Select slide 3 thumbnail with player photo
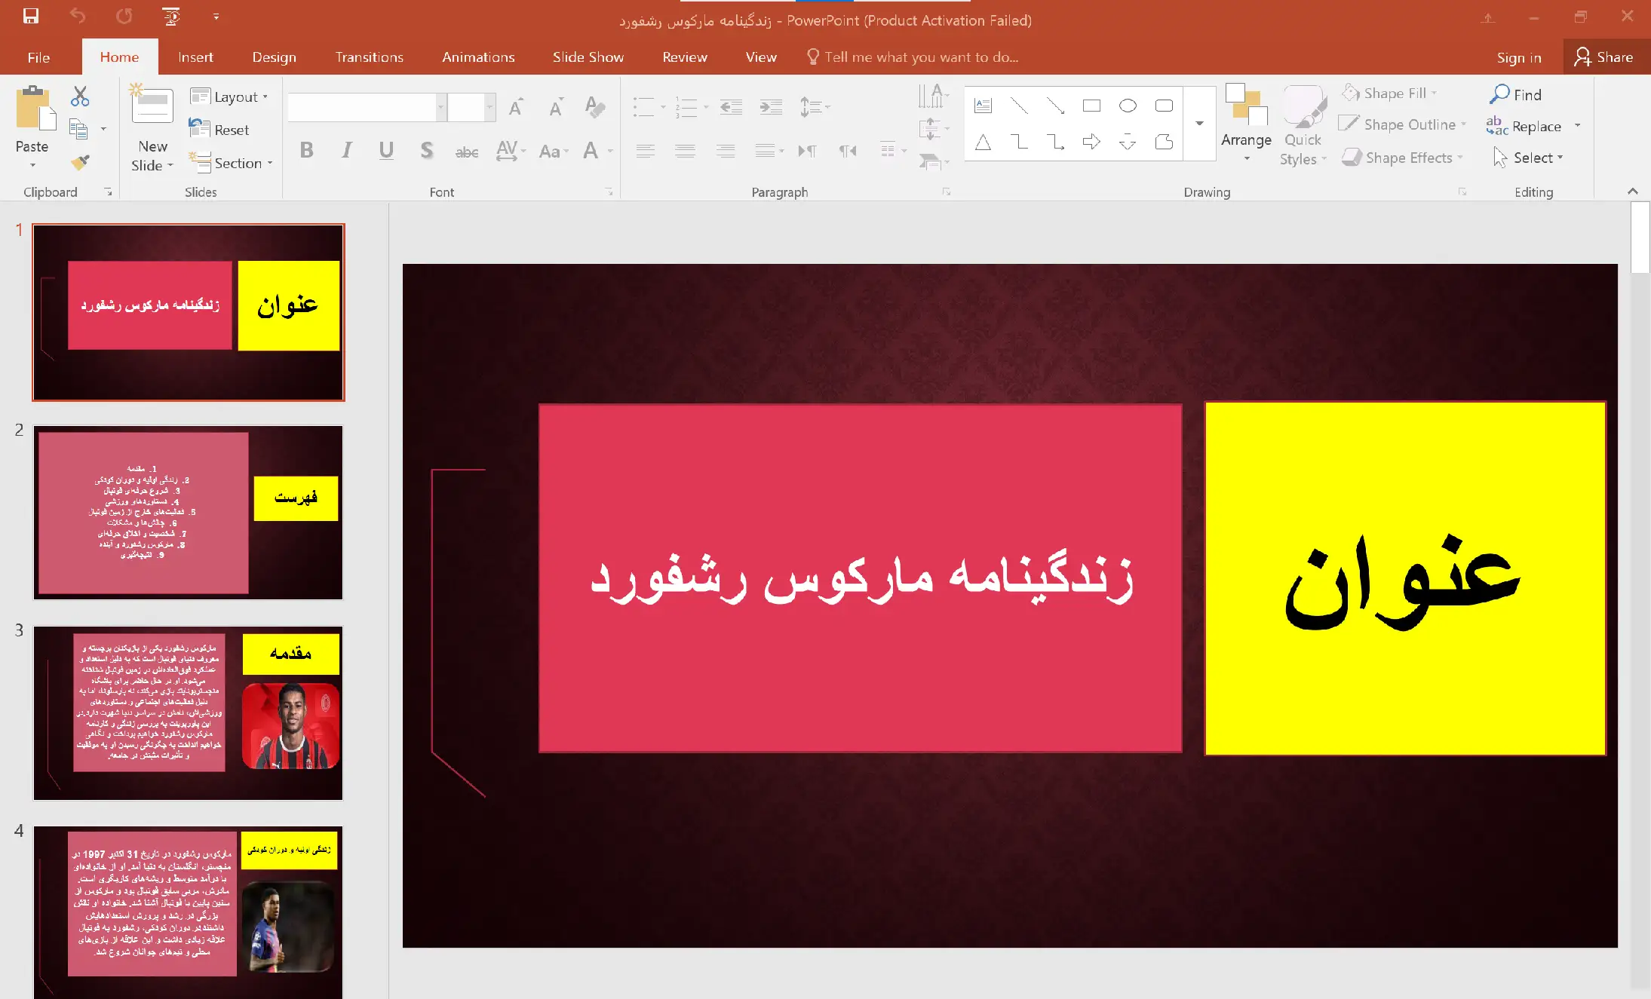1651x999 pixels. click(188, 713)
